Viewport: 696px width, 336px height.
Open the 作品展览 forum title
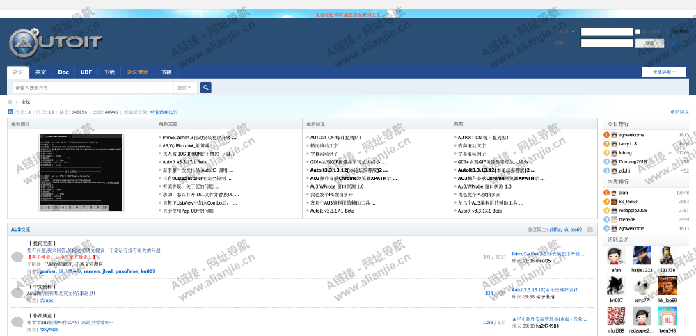(x=42, y=316)
